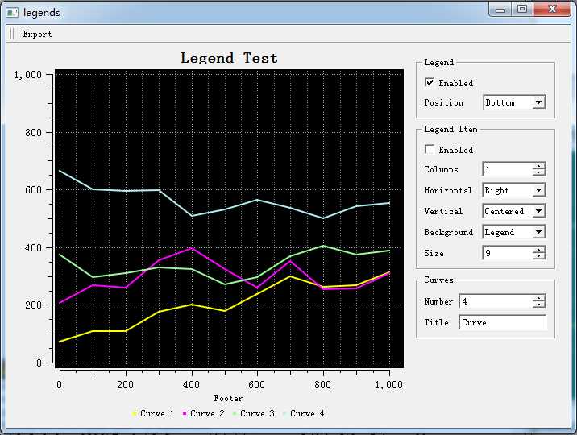The height and width of the screenshot is (435, 577).
Task: Click the Curve 3 legend label
Action: tap(257, 414)
